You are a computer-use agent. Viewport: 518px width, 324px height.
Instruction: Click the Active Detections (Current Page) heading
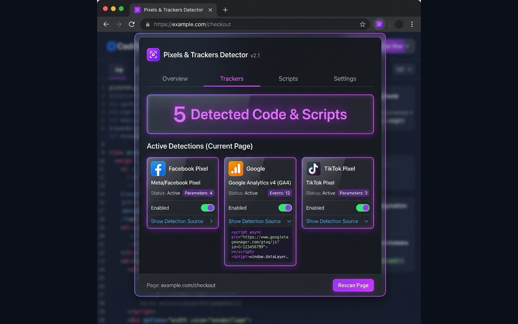point(200,146)
